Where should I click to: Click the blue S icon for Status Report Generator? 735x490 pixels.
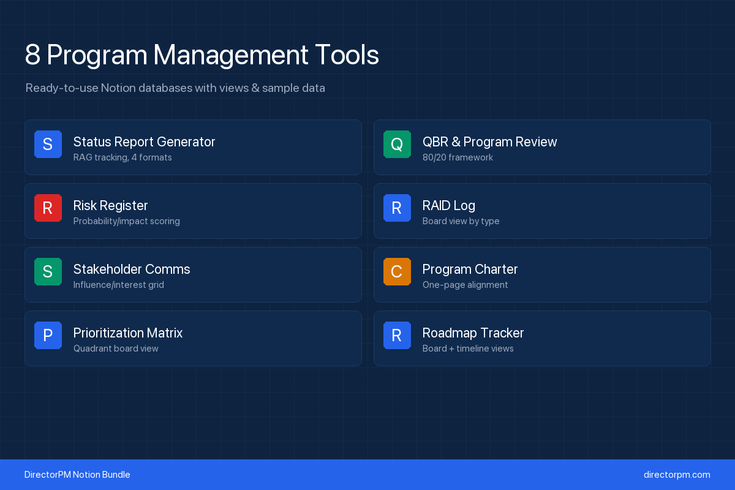(48, 145)
